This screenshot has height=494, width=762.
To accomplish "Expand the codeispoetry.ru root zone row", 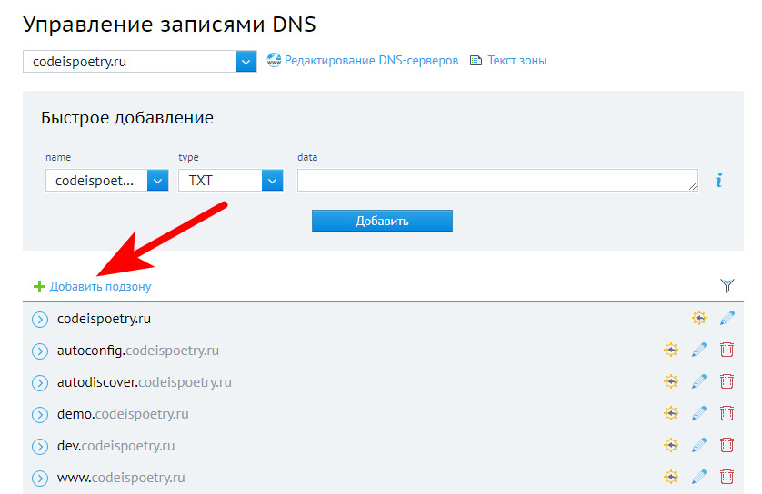I will tap(40, 320).
